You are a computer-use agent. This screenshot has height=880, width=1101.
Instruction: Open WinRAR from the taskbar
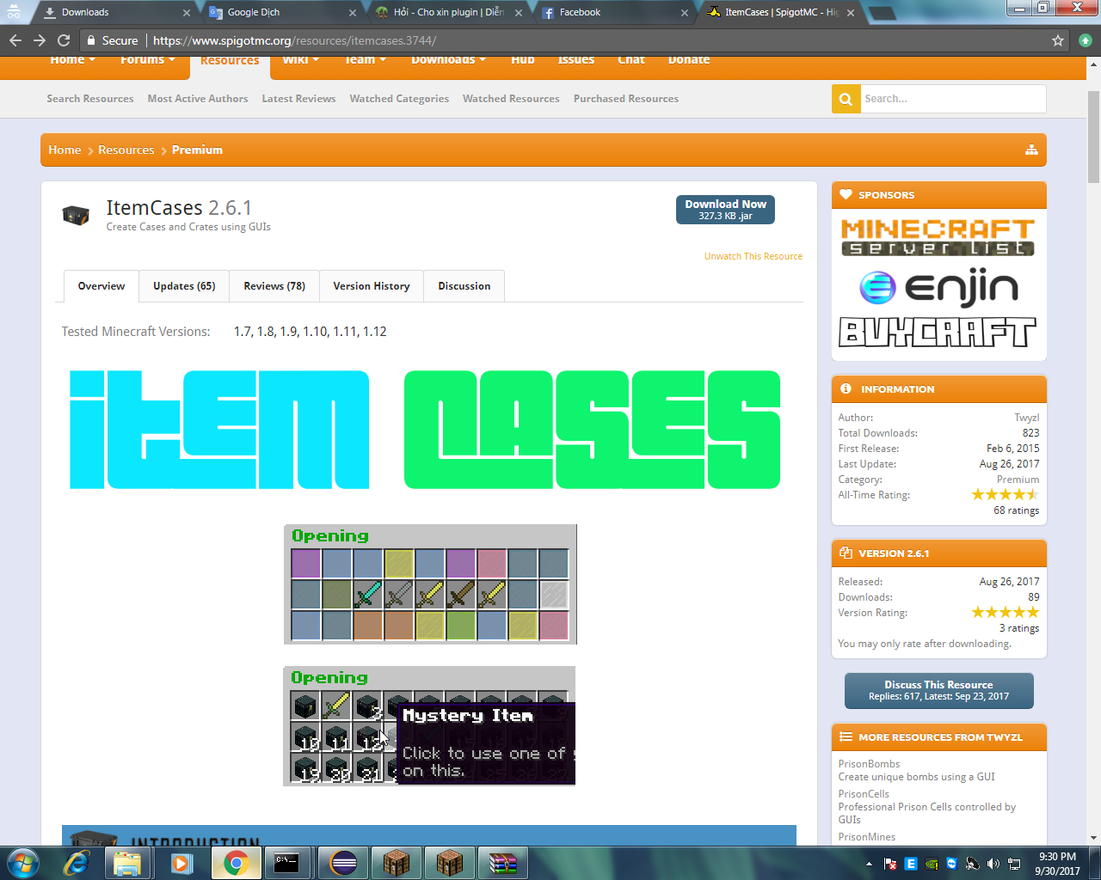[503, 863]
